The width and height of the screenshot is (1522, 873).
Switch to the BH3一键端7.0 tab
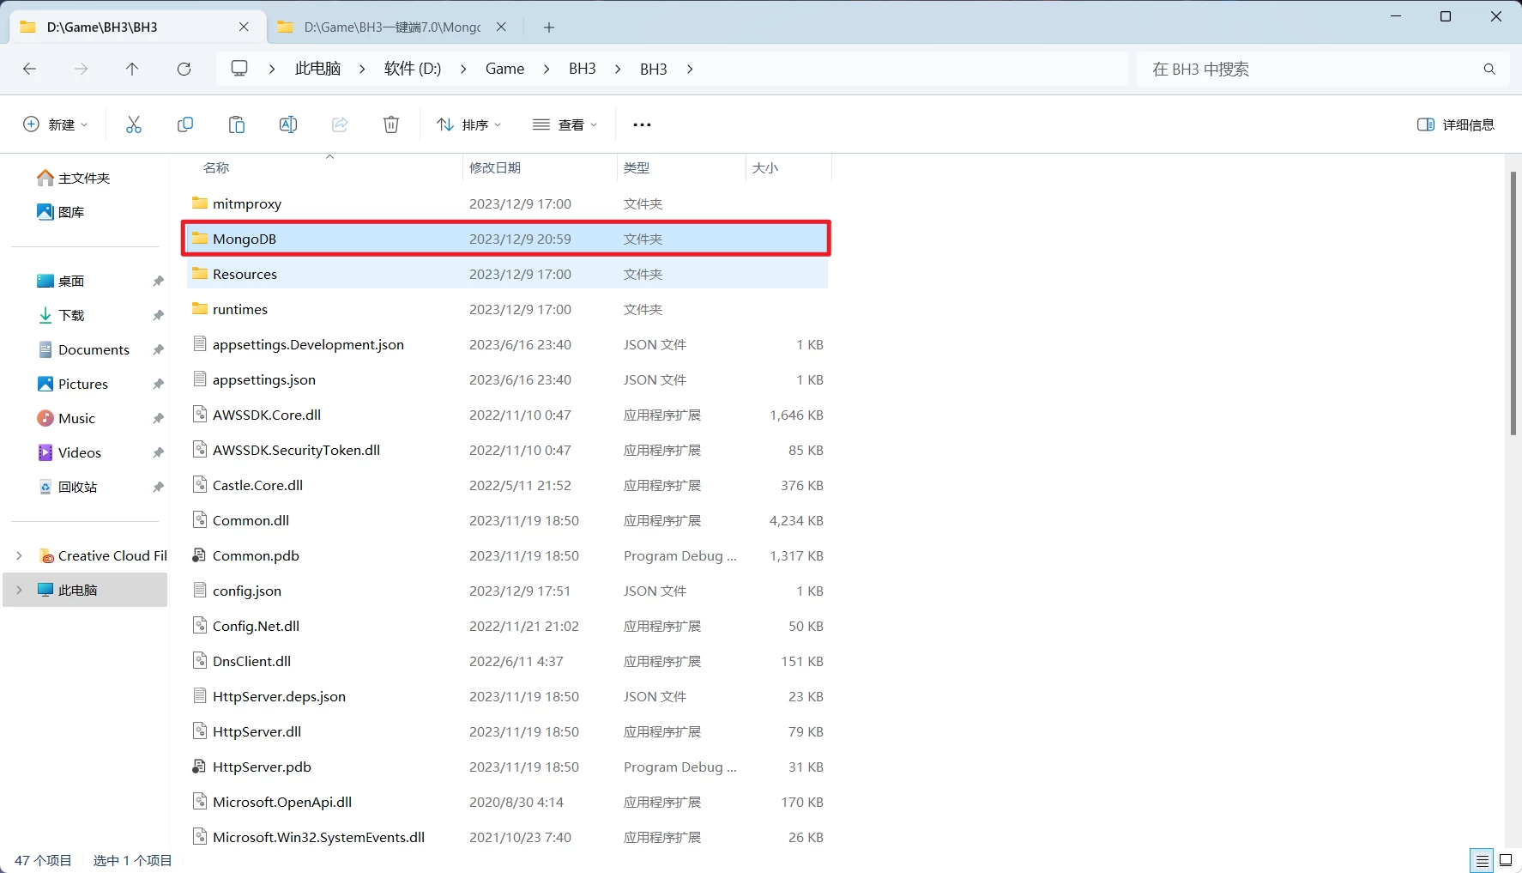[391, 27]
